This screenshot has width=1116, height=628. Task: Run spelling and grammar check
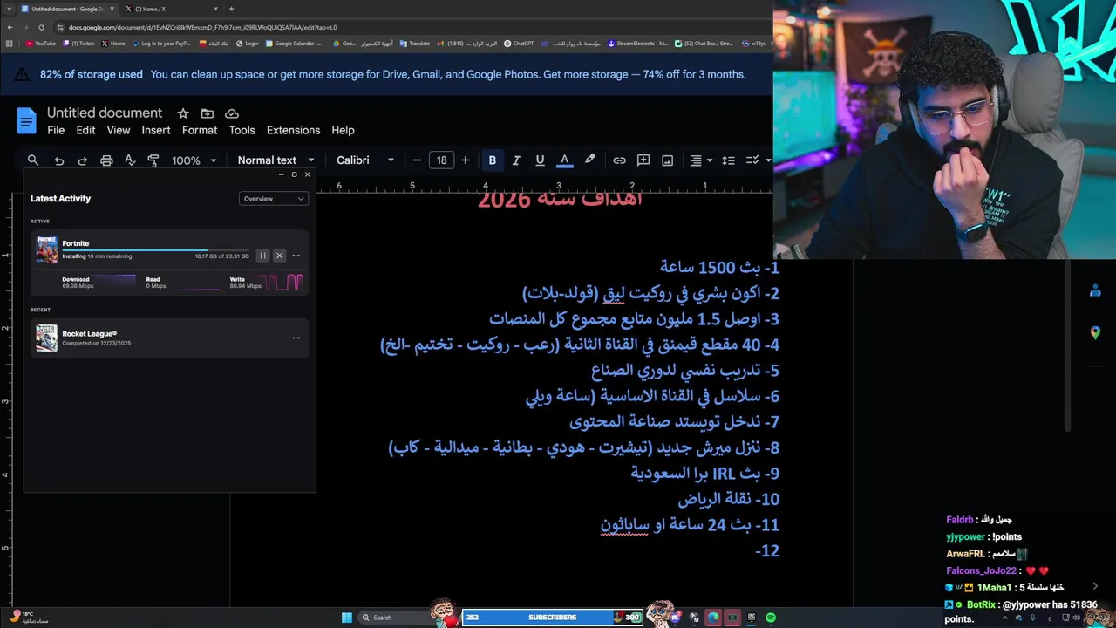click(x=130, y=160)
